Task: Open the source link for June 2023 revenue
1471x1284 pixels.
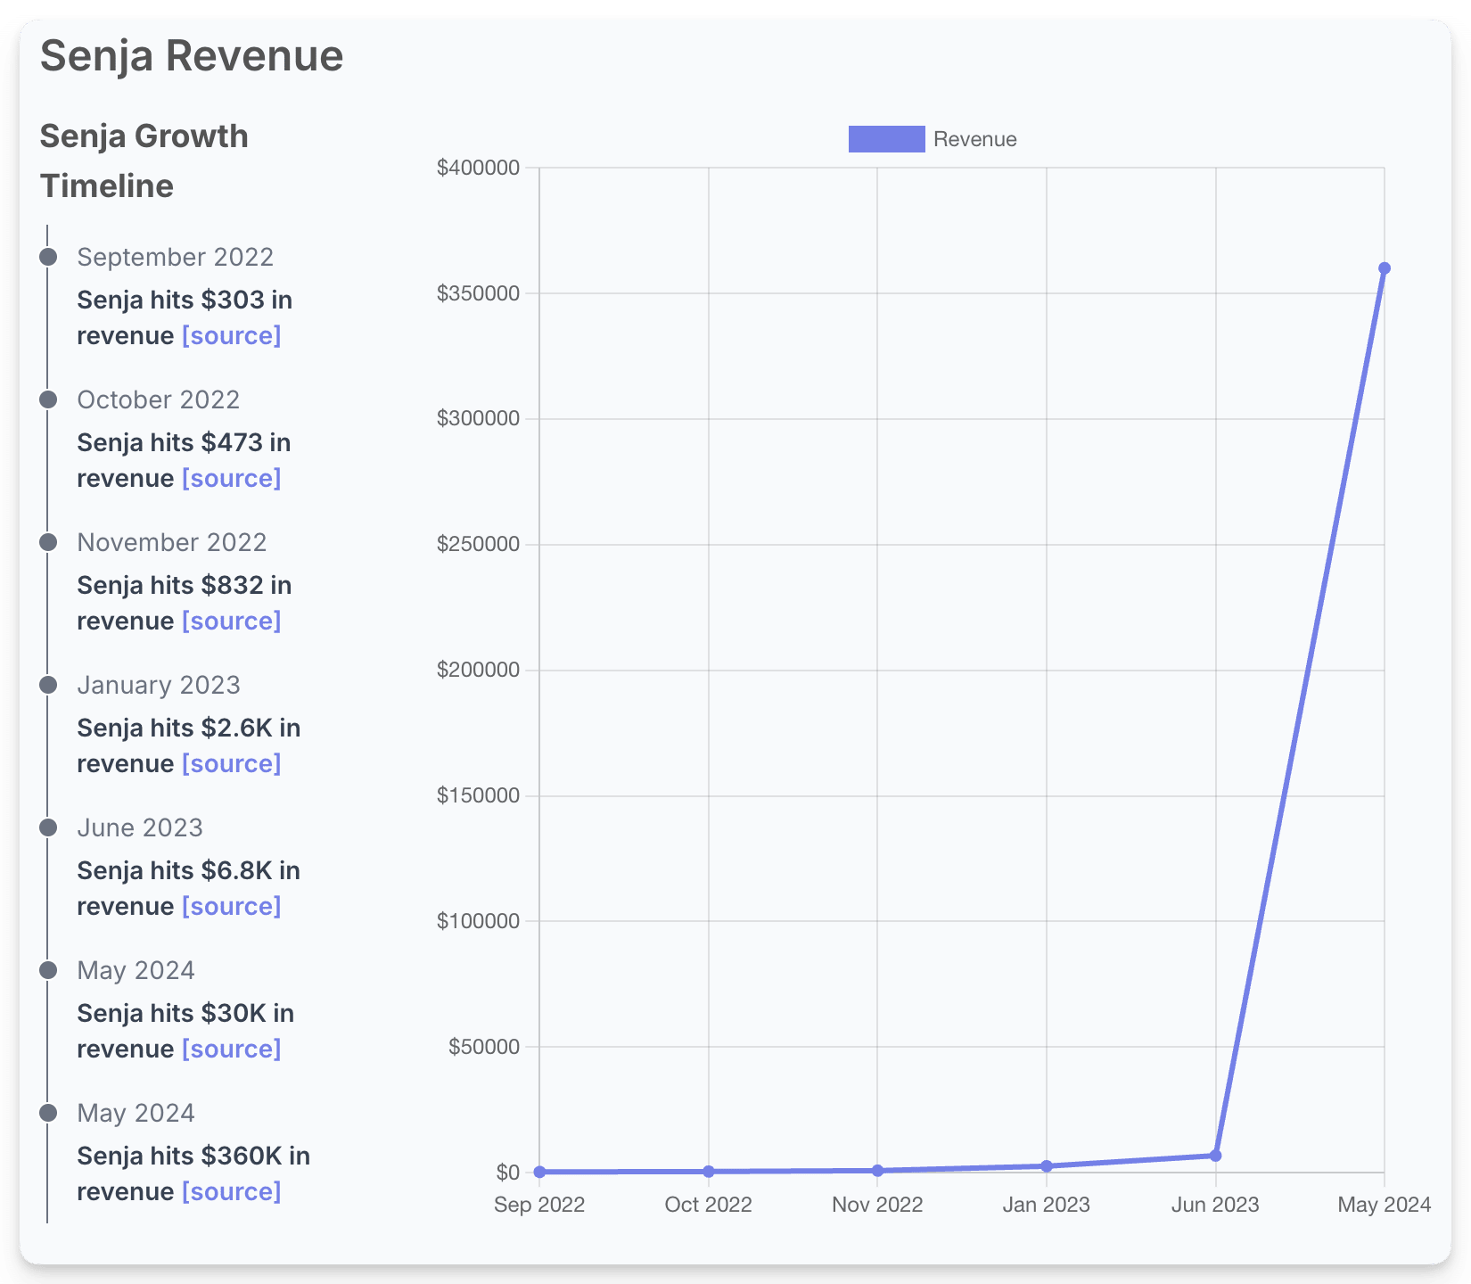Action: [x=232, y=907]
